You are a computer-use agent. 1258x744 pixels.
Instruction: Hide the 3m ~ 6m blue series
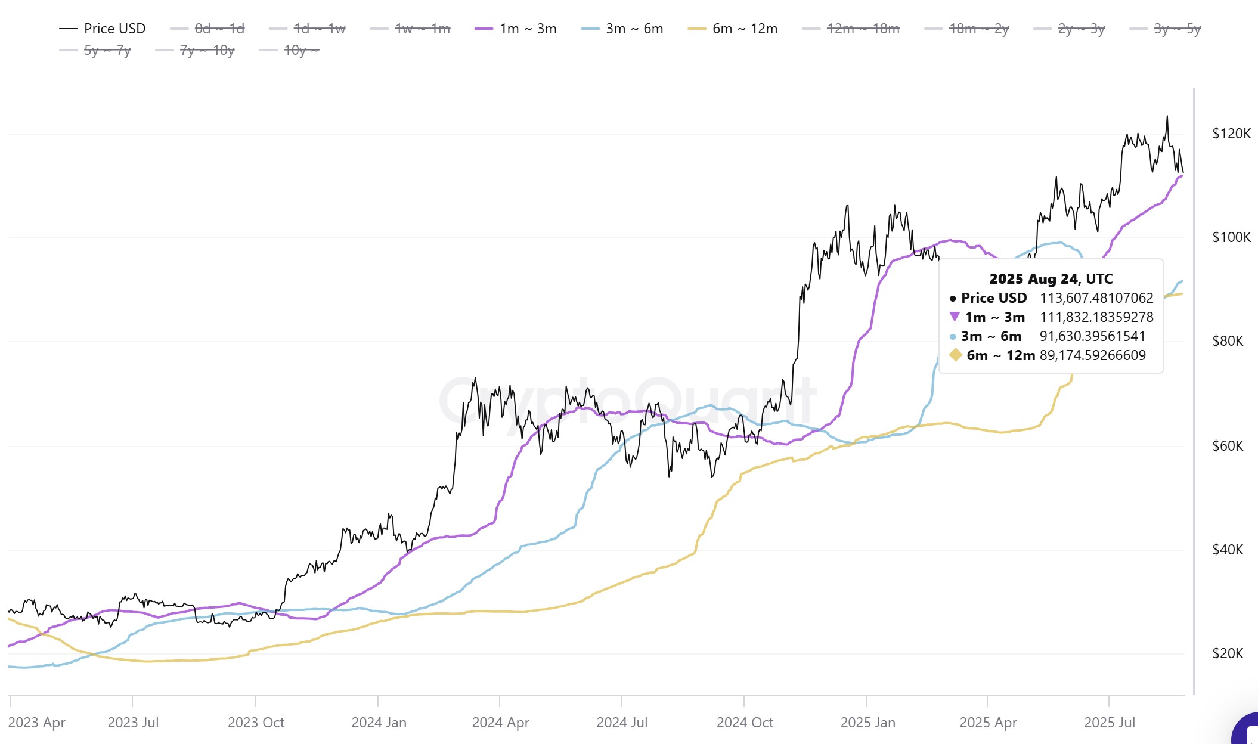(x=622, y=29)
